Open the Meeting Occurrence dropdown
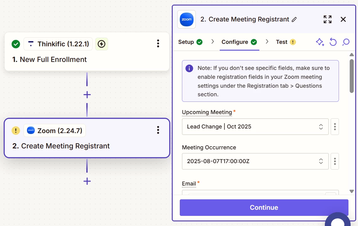Viewport: 358px width, 226px height. (255, 161)
